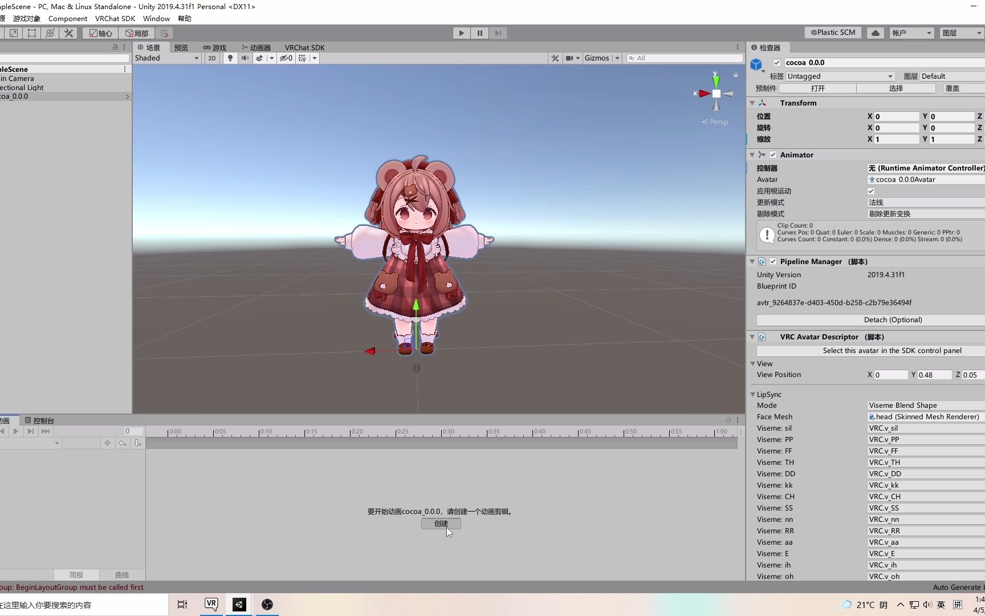Toggle scene effects (skybox, fog) icon
This screenshot has width=985, height=616.
[259, 58]
